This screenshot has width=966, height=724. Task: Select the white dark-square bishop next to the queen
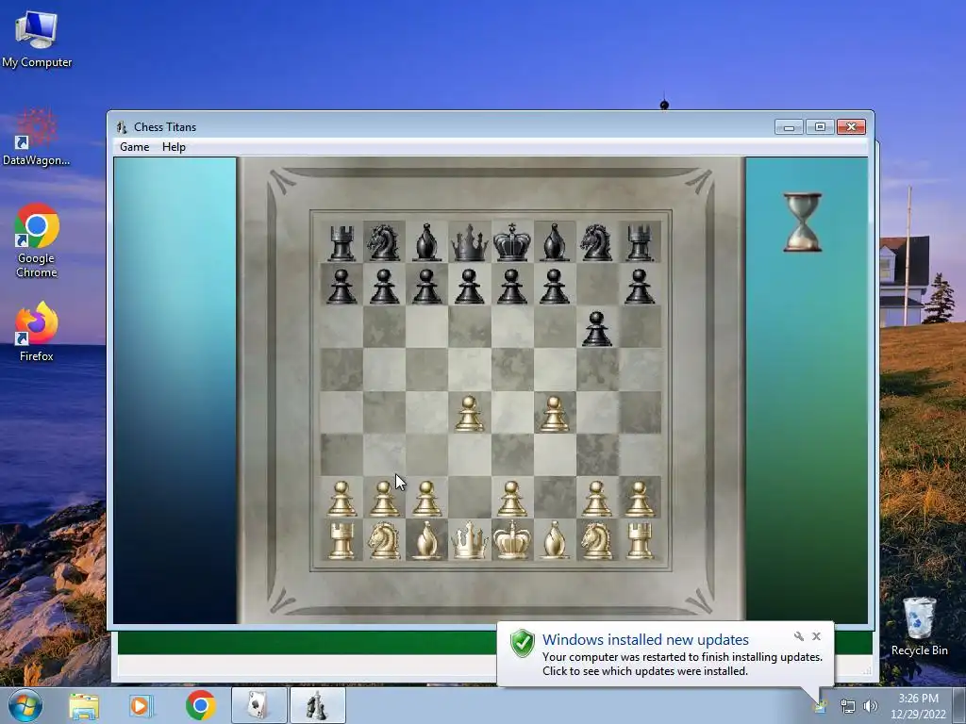[426, 540]
